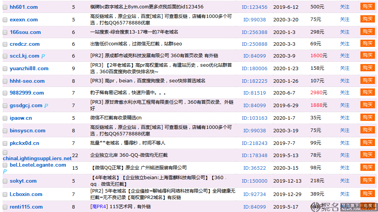
Task: Open seller ID:256388
Action: tap(254, 32)
